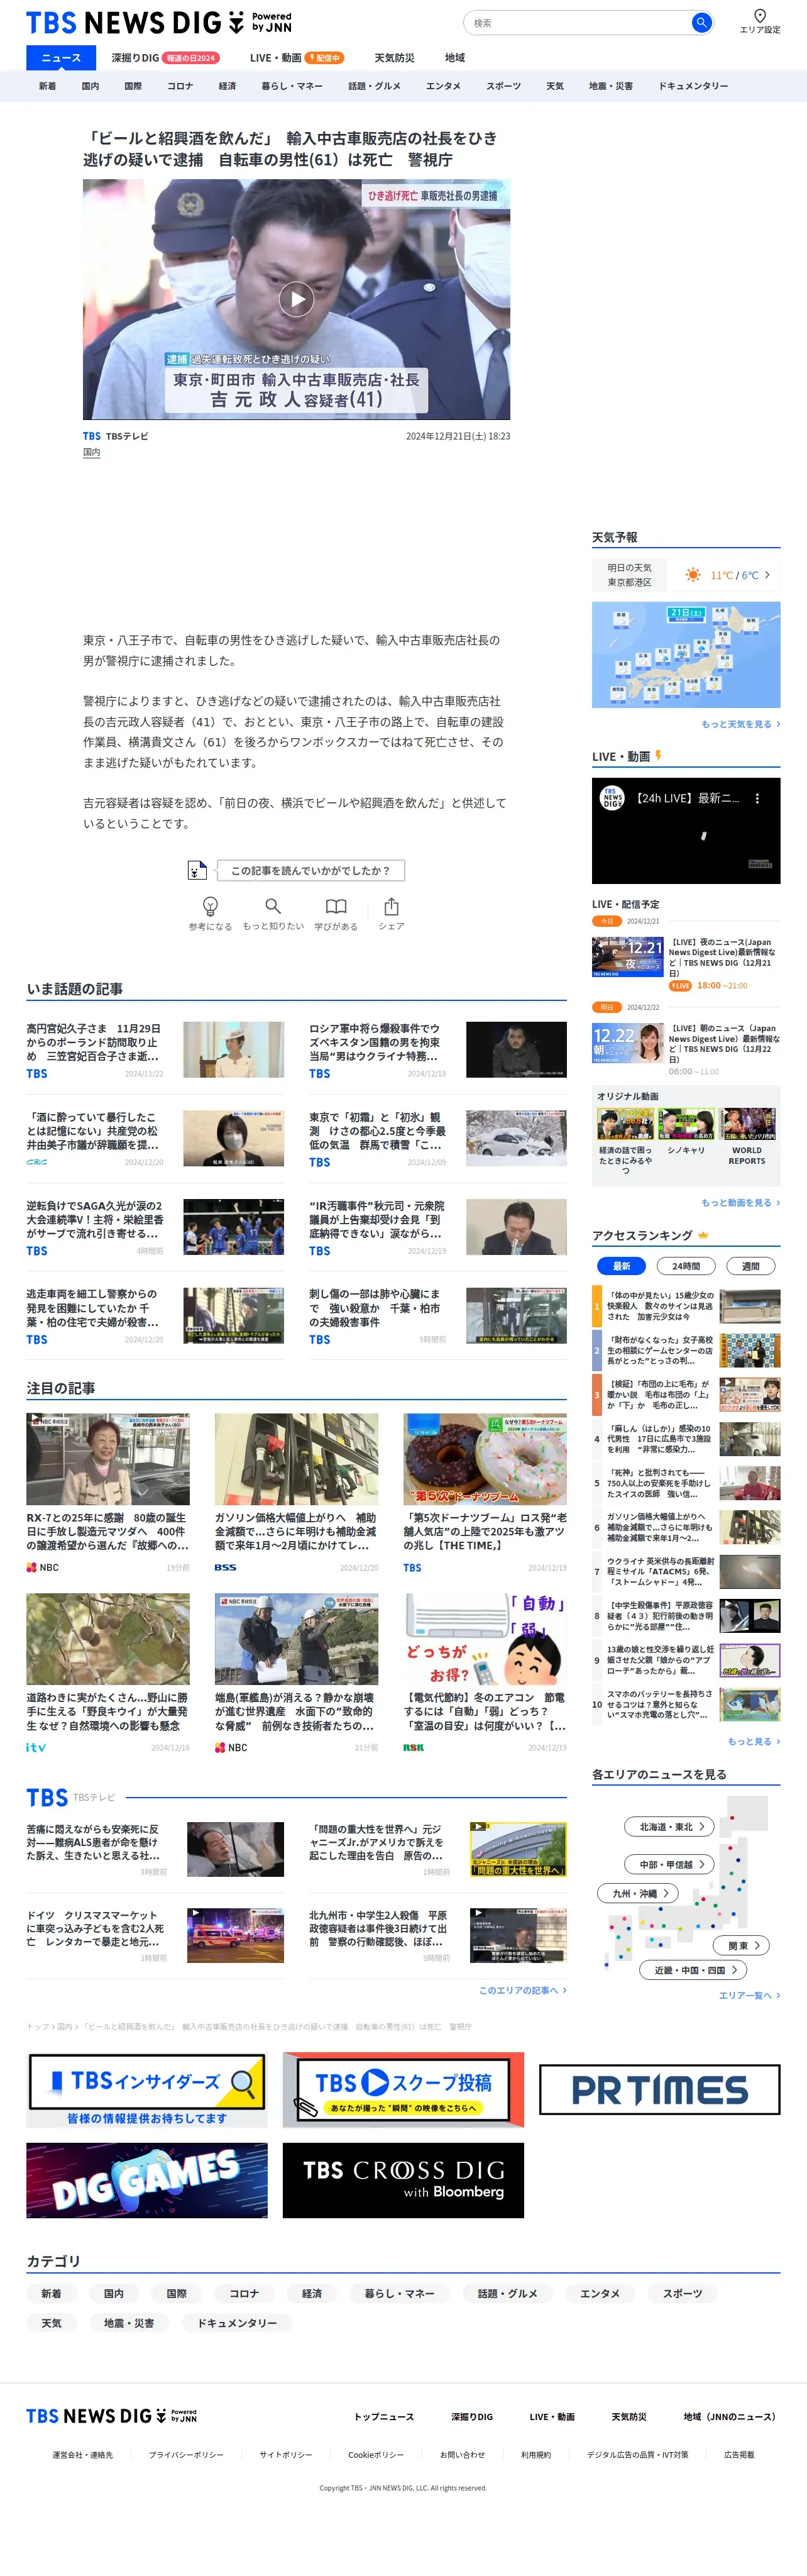
Task: Click the 国内 tag under article
Action: tap(91, 453)
